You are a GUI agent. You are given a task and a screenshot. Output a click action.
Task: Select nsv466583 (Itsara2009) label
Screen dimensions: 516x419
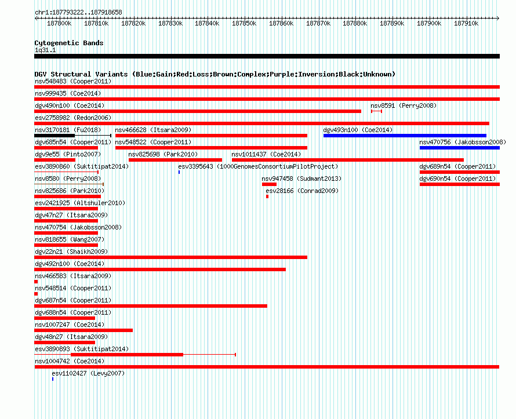(73, 276)
